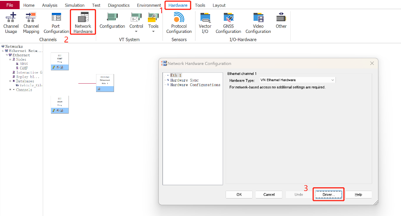Click the Undo button in the dialog
Image resolution: width=401 pixels, height=216 pixels.
point(299,195)
